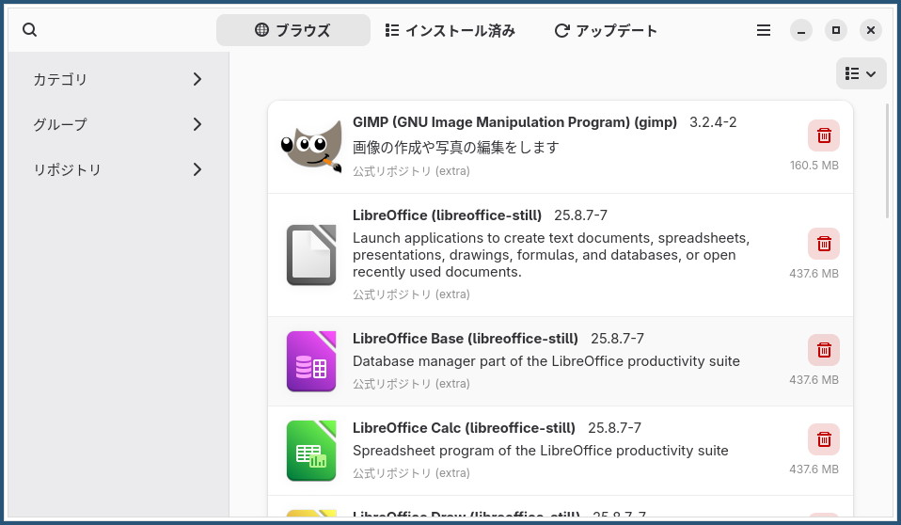901x525 pixels.
Task: Open the list view mode dropdown
Action: [861, 73]
